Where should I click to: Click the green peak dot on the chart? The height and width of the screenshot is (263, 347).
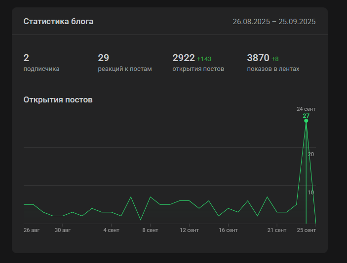point(306,121)
